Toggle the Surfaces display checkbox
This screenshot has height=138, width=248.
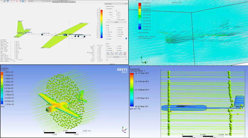(x=107, y=48)
